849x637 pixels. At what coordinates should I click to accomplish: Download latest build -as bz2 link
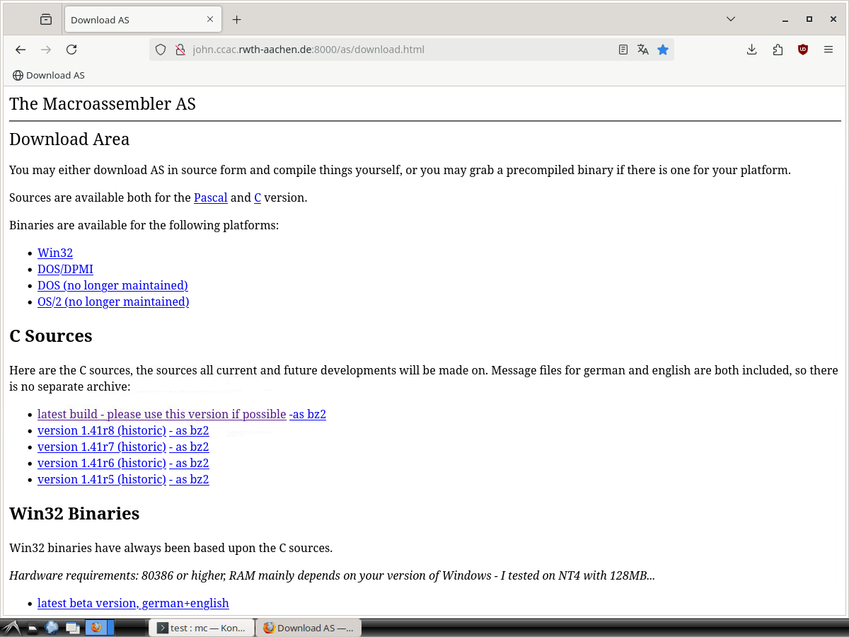pos(308,414)
